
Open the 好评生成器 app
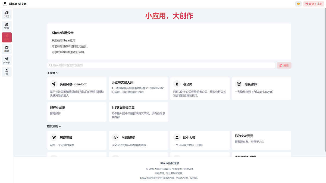(77, 112)
